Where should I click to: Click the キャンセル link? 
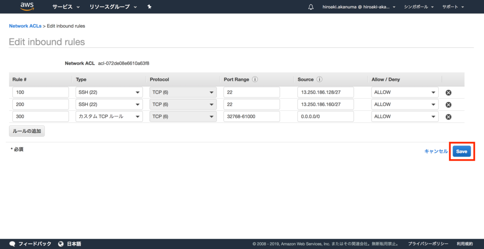[x=436, y=151]
